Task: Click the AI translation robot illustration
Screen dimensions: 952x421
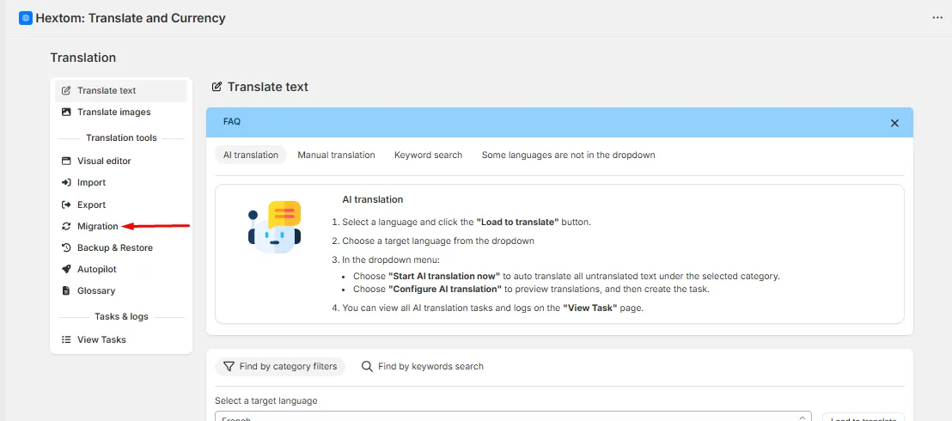Action: [x=274, y=227]
